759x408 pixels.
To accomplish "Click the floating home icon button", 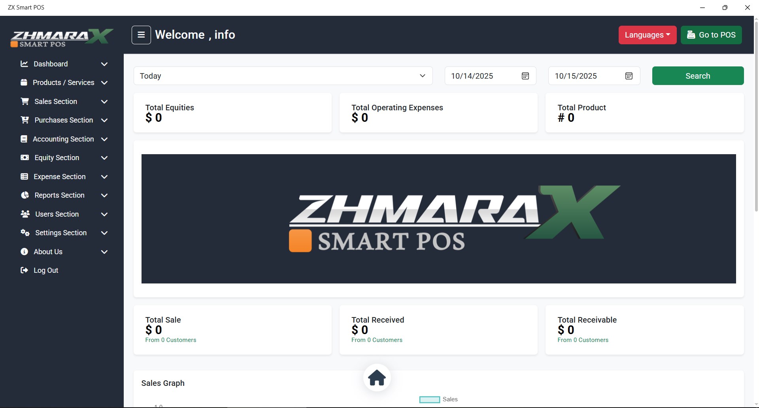I will point(377,378).
